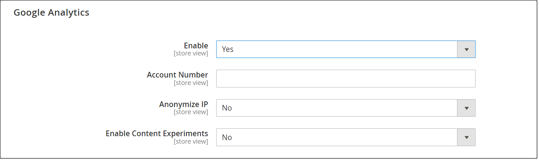Click the Enable Content Experiments label
The image size is (539, 160).
(157, 134)
